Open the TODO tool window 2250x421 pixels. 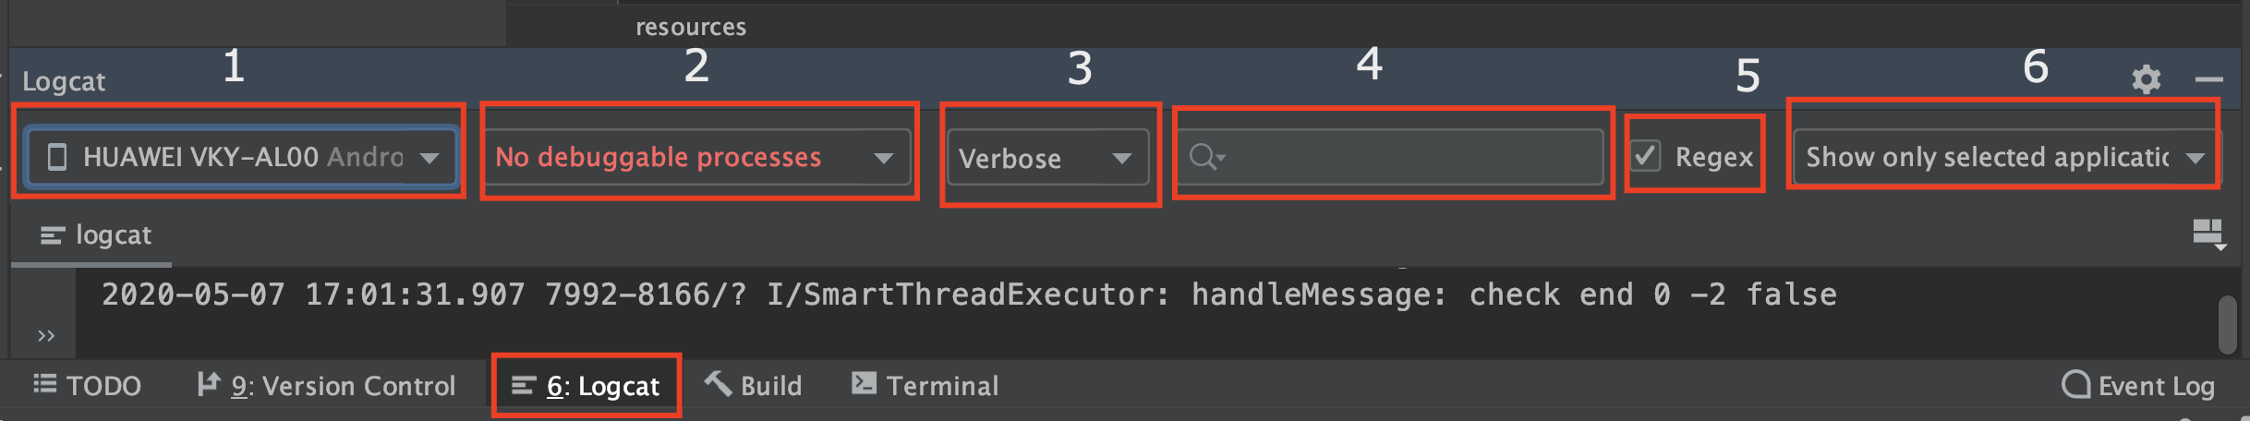(x=88, y=385)
